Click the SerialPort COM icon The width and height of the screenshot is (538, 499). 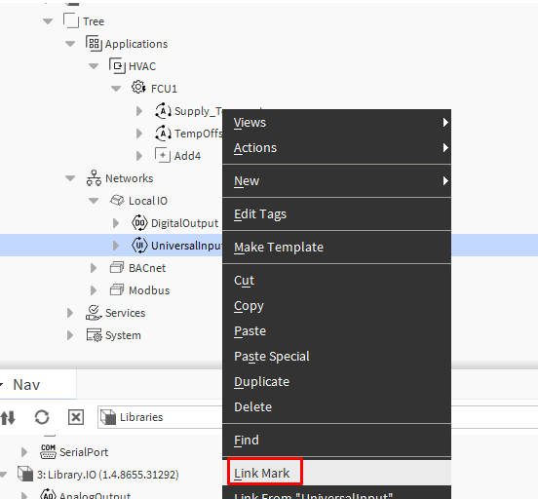pyautogui.click(x=48, y=452)
